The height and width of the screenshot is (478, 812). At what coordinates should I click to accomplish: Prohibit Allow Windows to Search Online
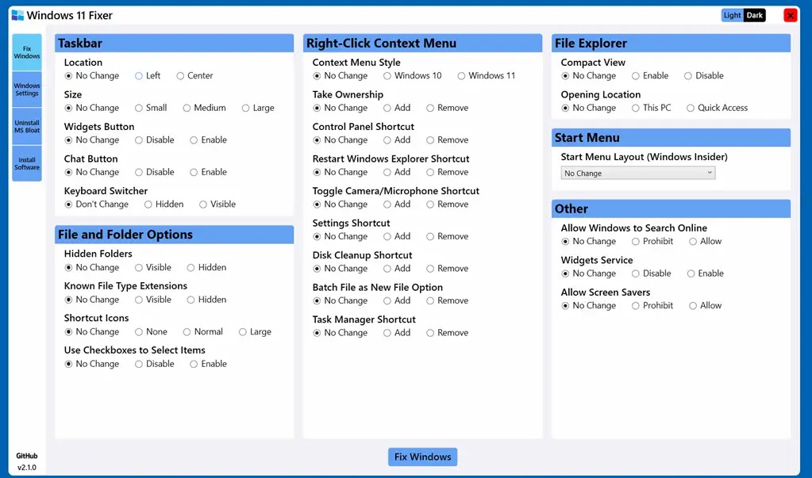click(x=652, y=241)
